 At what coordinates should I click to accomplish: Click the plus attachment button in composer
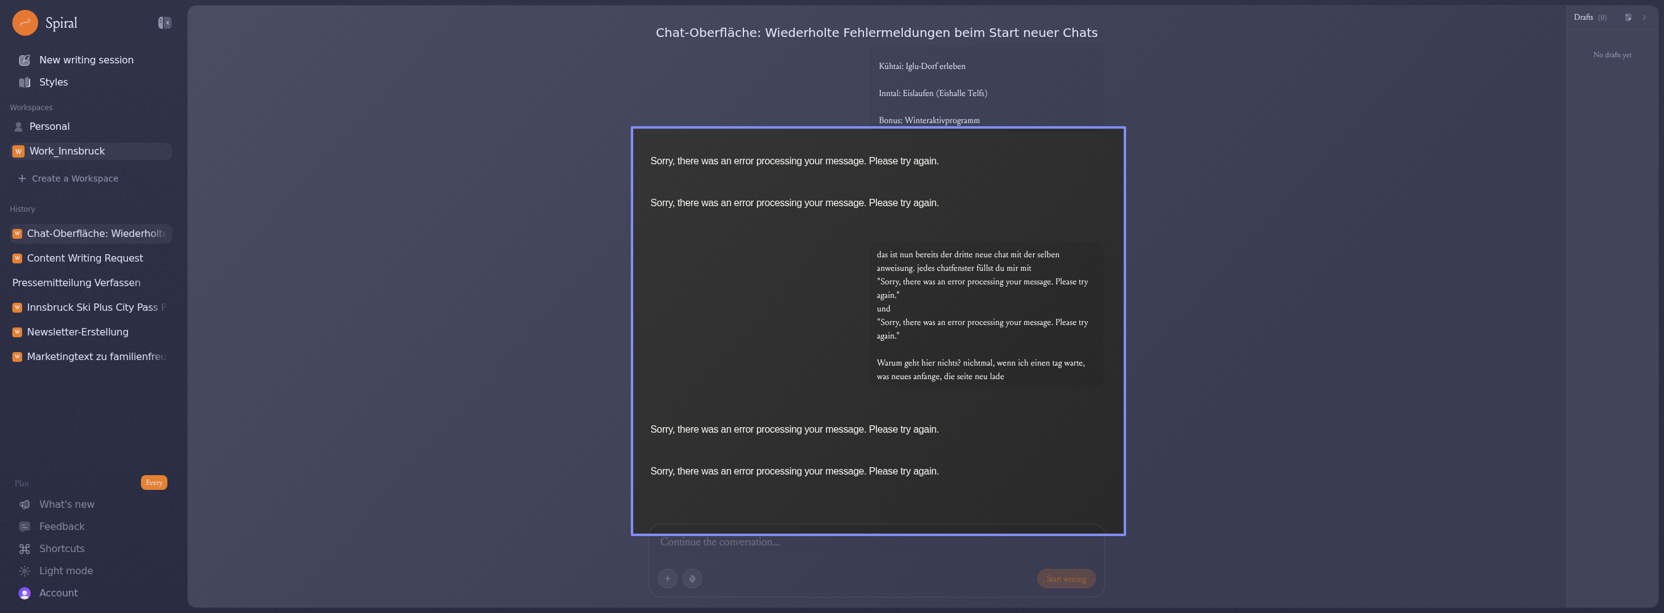[x=667, y=578]
